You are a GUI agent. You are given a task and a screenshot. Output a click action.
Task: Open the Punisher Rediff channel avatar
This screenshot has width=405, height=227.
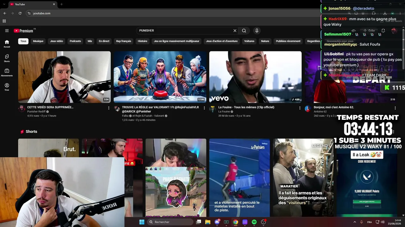pyautogui.click(x=22, y=109)
